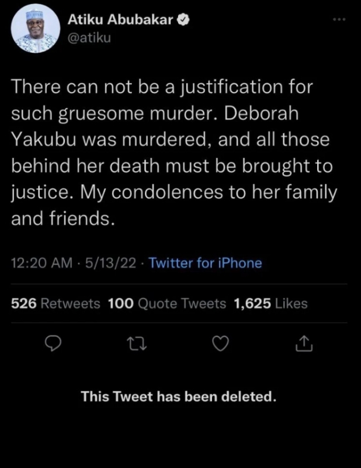The image size is (361, 468).
Task: Show the 1,625 Likes list
Action: [x=270, y=303]
